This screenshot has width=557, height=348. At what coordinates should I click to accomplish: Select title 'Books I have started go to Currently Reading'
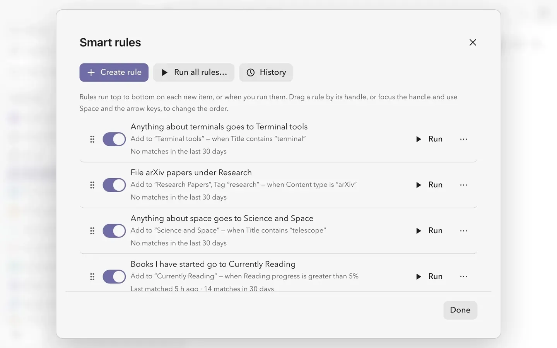(213, 264)
